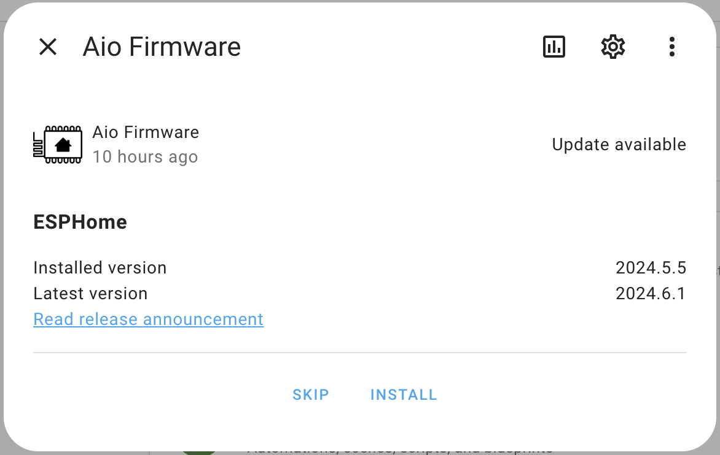Viewport: 720px width, 455px height.
Task: Open the history chart icon
Action: click(x=554, y=47)
